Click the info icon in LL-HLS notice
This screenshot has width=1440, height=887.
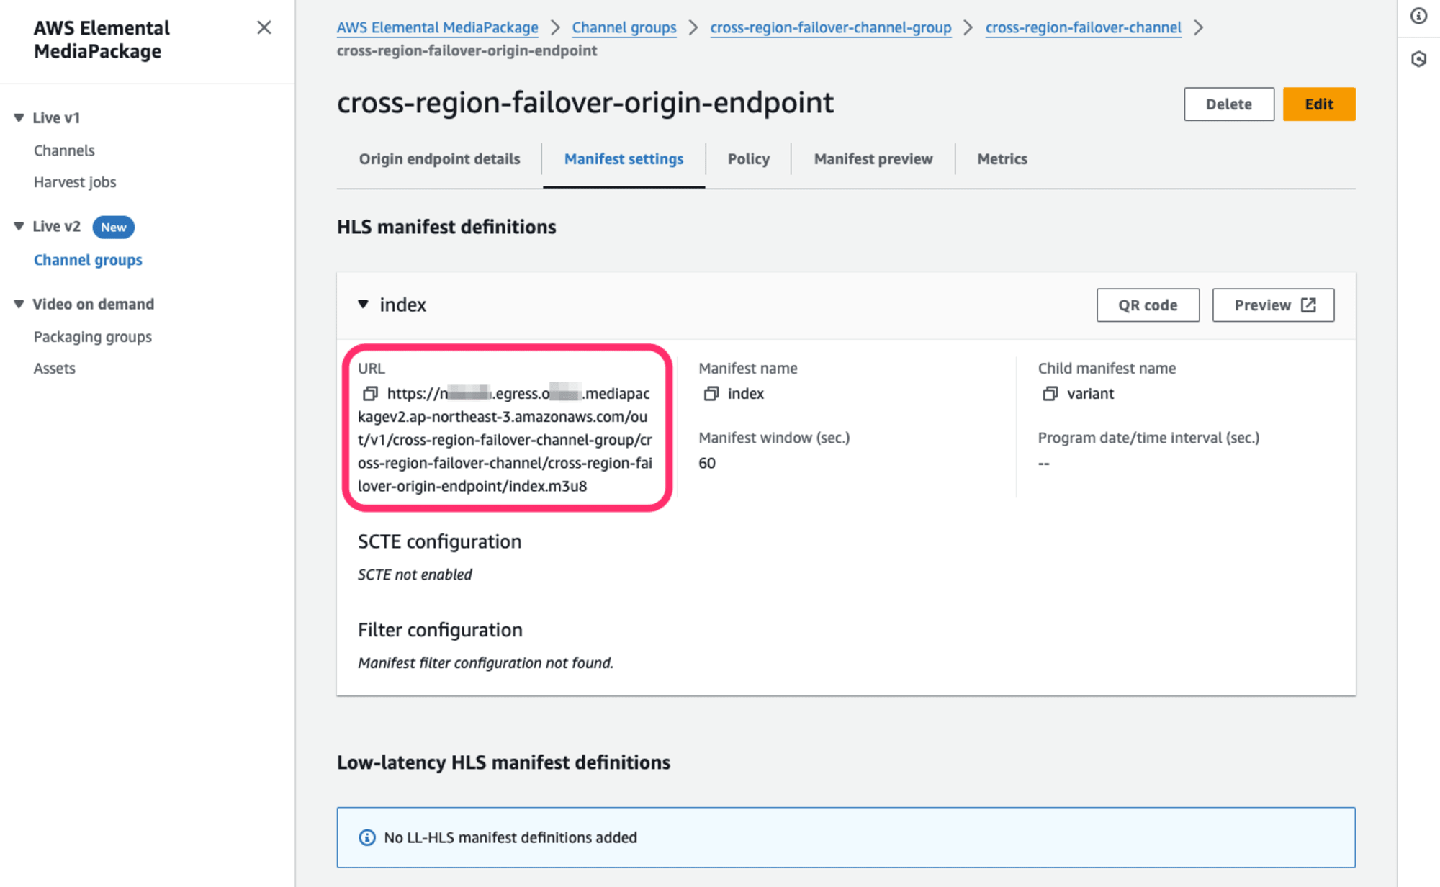[367, 837]
